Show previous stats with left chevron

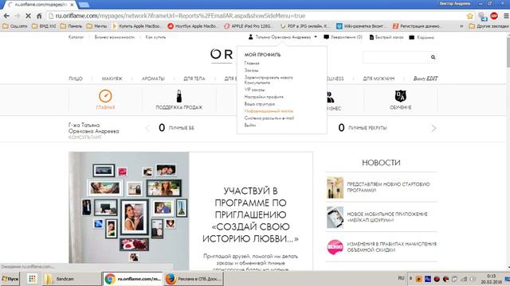coord(147,129)
